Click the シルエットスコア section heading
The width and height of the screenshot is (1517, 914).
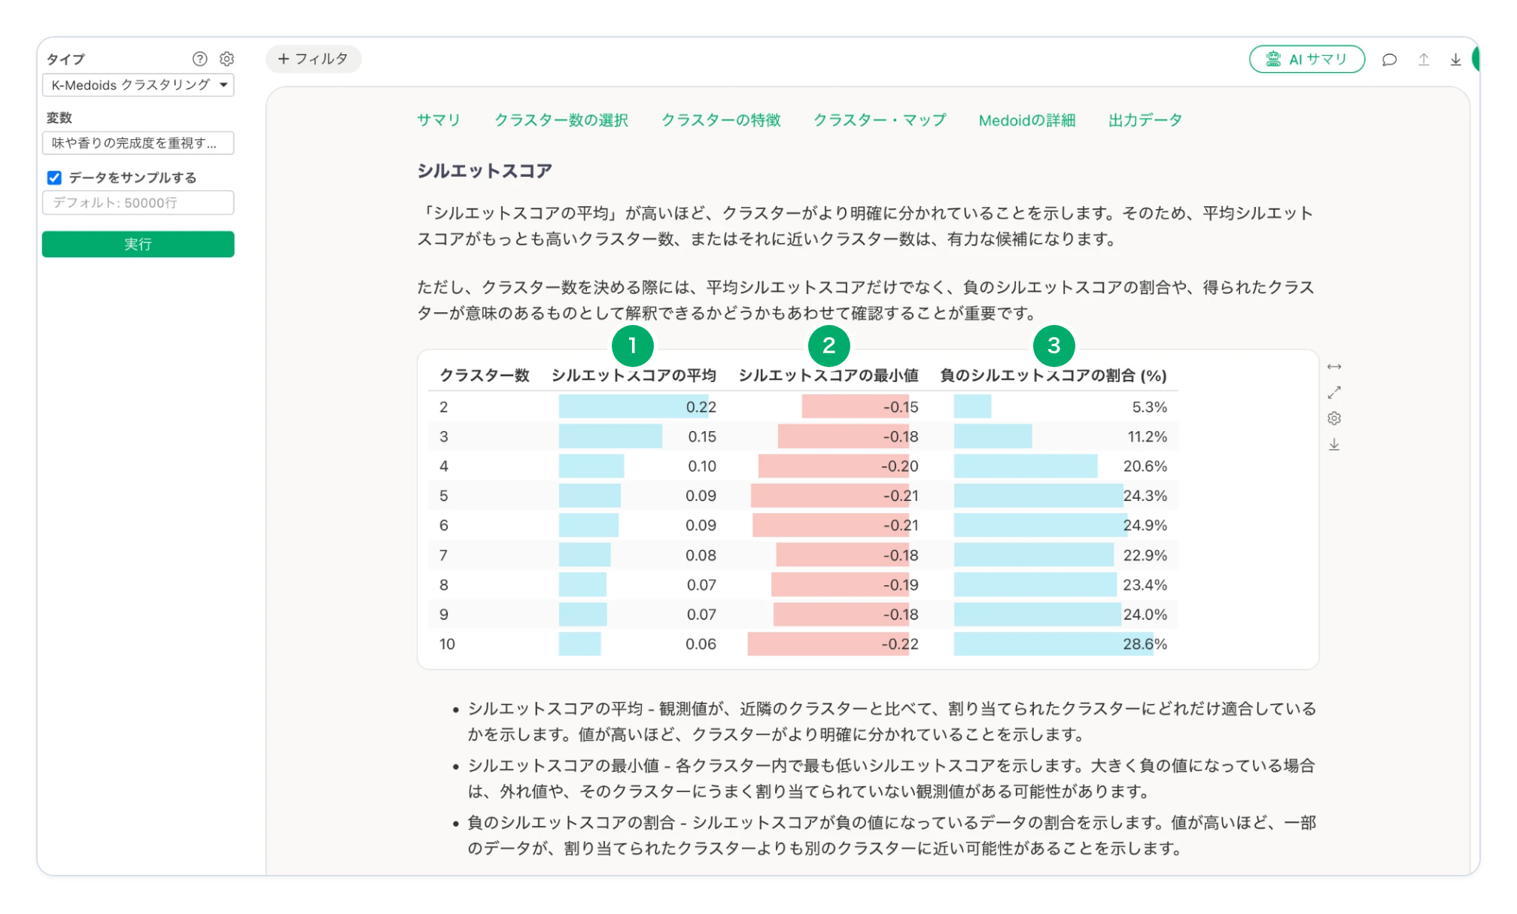pos(485,171)
